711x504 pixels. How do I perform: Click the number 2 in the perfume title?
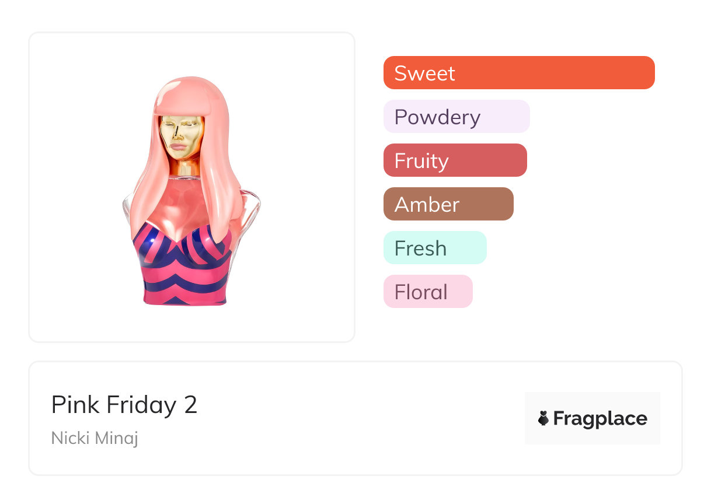(190, 405)
